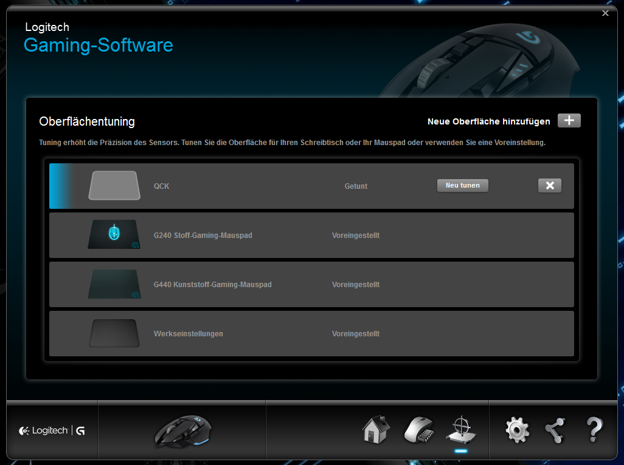Close the Logitech Gaming Software window
Image resolution: width=624 pixels, height=465 pixels.
click(x=605, y=13)
